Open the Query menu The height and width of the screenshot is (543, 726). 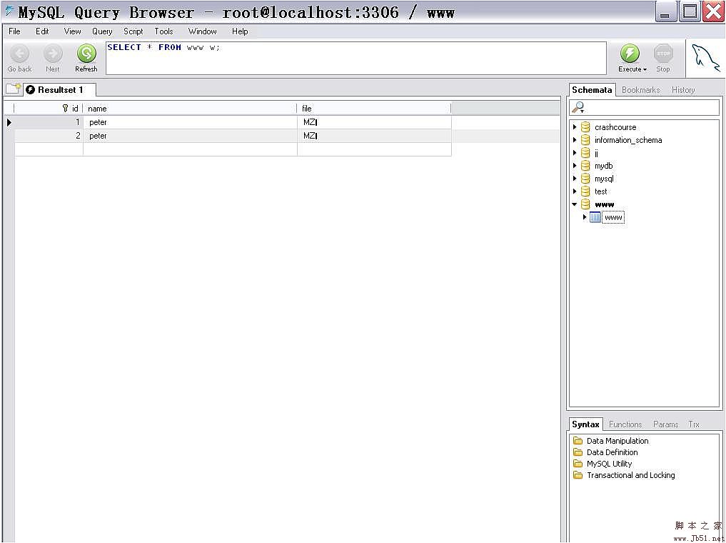pyautogui.click(x=102, y=31)
